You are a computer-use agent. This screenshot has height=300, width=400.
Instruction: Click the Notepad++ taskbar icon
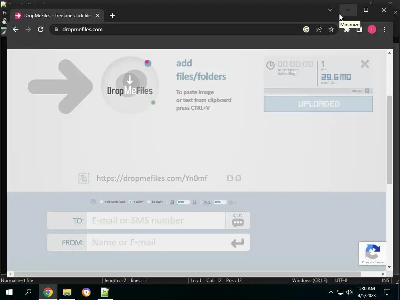point(105,292)
